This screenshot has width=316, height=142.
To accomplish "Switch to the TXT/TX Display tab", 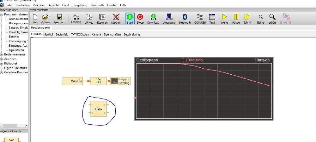I will (80, 34).
